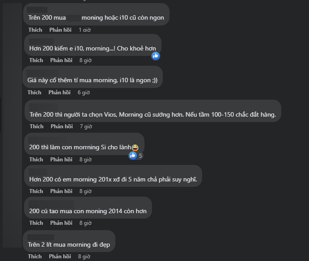Open the 1 giờ timestamp on first comment
The image size is (309, 261).
85,30
